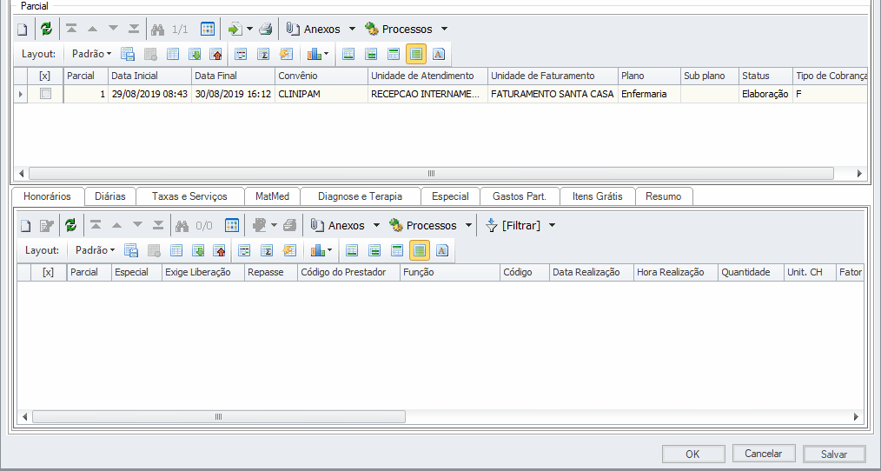Click lightning quick filter icon in Honorários layout bar

[x=289, y=250]
